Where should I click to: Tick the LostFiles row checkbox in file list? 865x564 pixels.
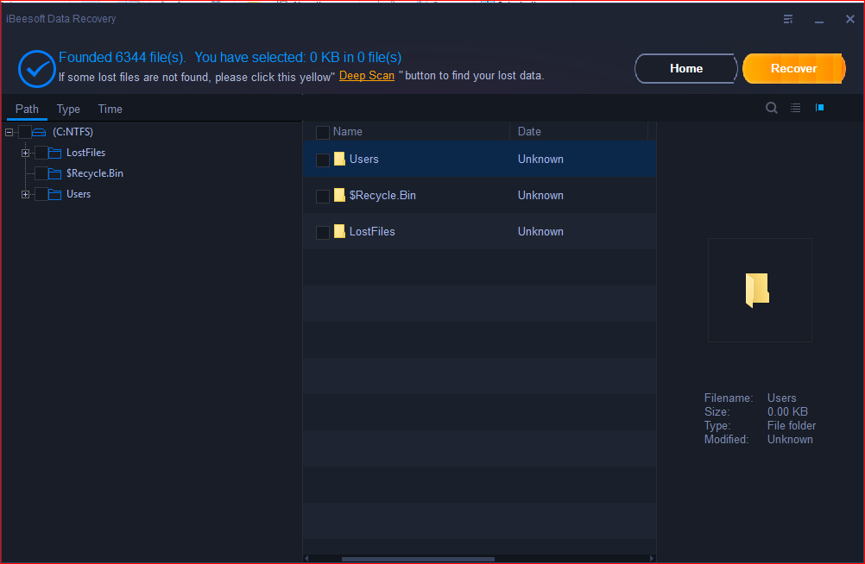pos(323,233)
